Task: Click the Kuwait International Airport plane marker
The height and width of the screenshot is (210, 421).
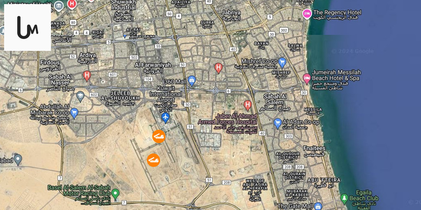Action: pyautogui.click(x=165, y=118)
